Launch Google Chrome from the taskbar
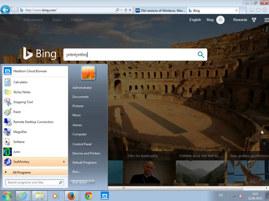The height and width of the screenshot is (201, 269). (x=88, y=196)
